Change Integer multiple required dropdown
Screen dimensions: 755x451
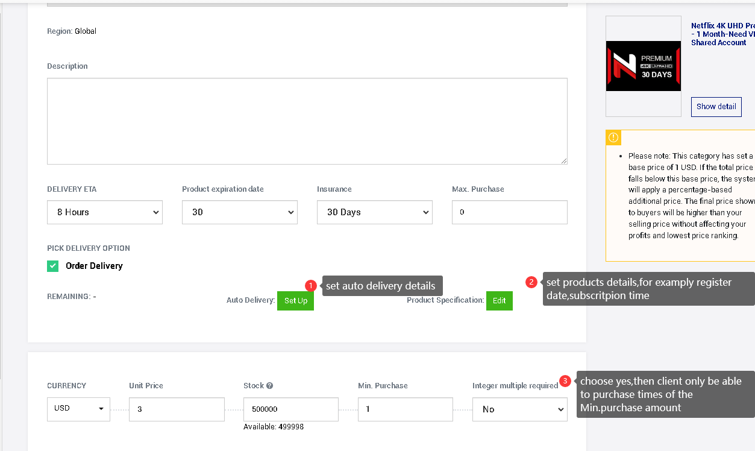coord(519,409)
